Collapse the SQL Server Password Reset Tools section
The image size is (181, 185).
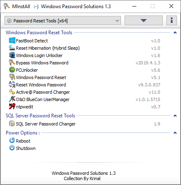point(175,116)
